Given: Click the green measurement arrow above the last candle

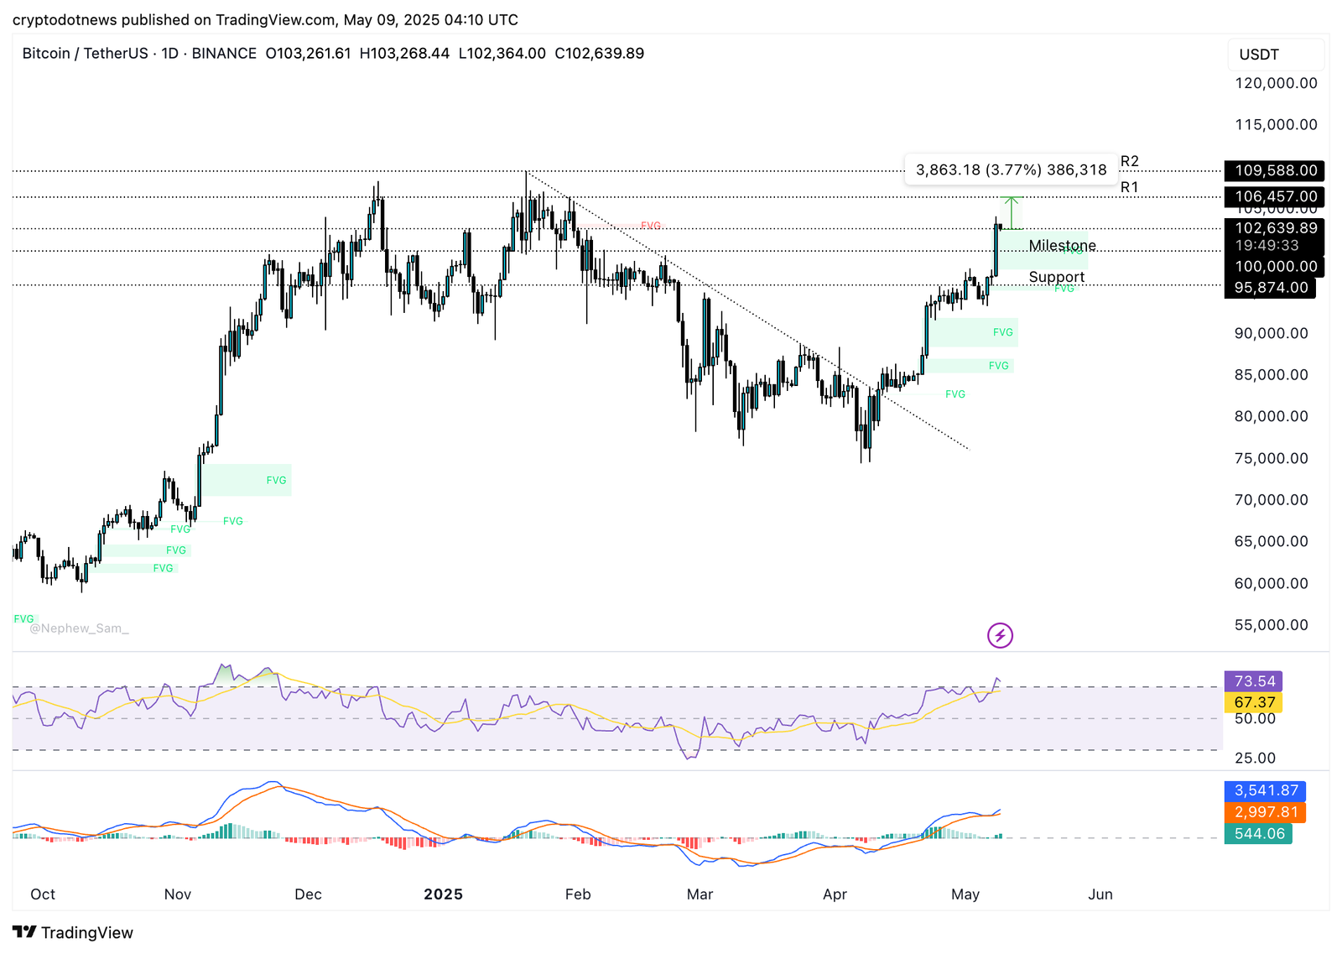Looking at the screenshot, I should [x=1012, y=212].
